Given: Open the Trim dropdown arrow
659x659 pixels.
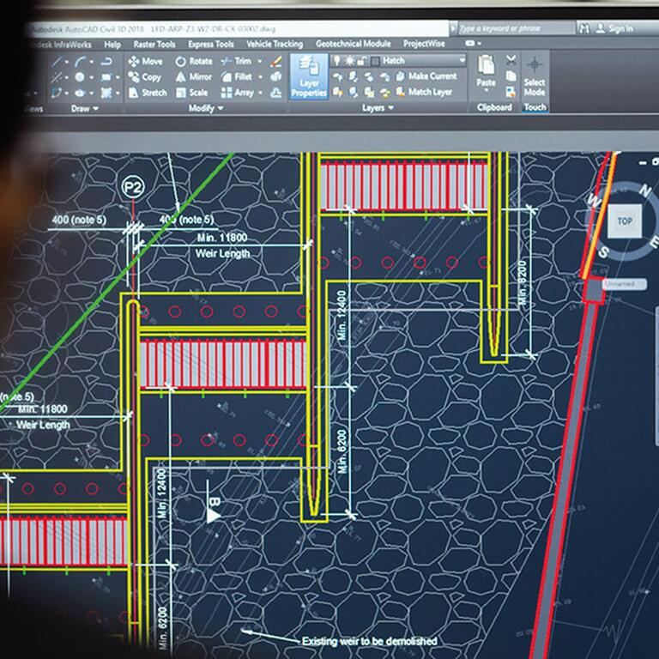Looking at the screenshot, I should 260,62.
